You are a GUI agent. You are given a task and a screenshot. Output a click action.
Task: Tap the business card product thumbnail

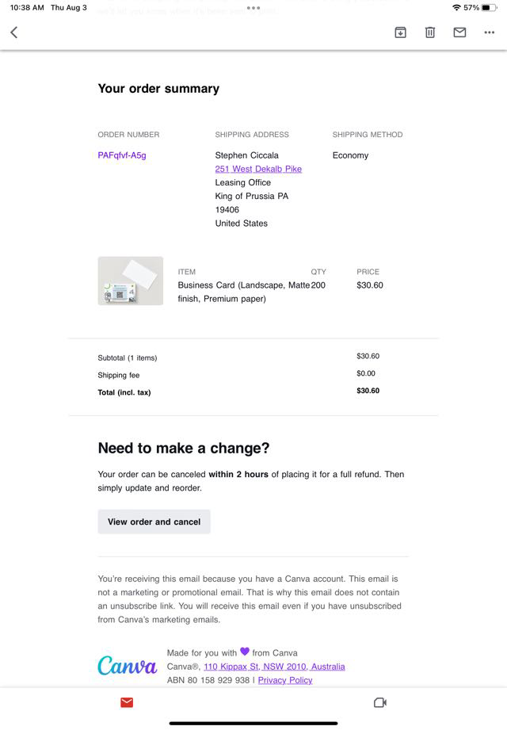click(x=131, y=281)
